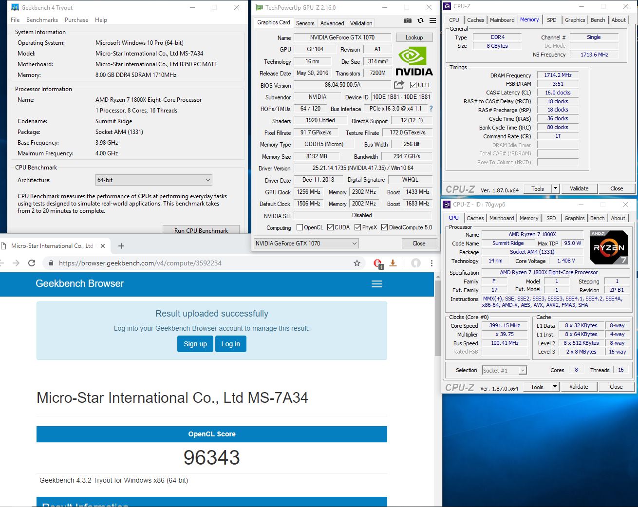Select Mainboard tab in lower CPU-Z window
The width and height of the screenshot is (638, 507).
coord(502,218)
